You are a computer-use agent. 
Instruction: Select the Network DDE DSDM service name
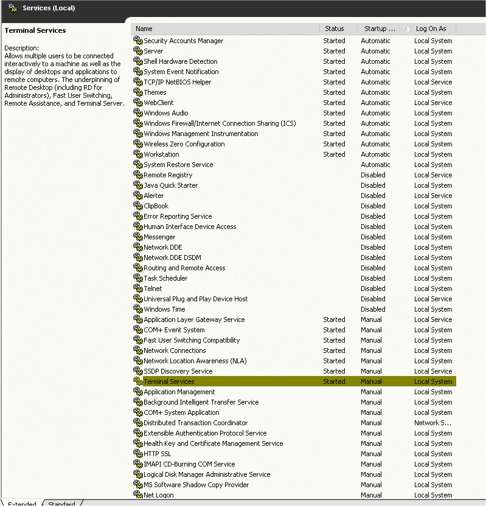[x=172, y=258]
